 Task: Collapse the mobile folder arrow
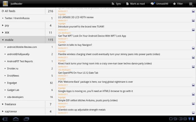tap(3, 40)
